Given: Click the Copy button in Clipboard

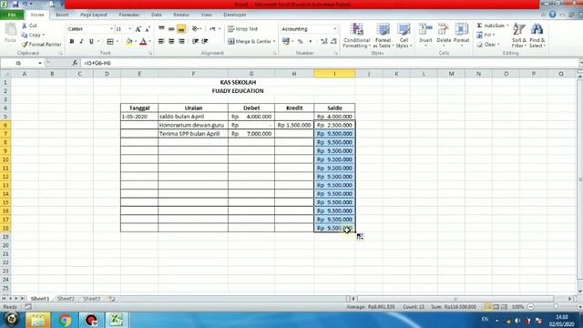Looking at the screenshot, I should [33, 35].
